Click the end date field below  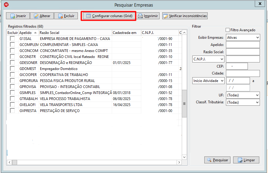(238, 88)
